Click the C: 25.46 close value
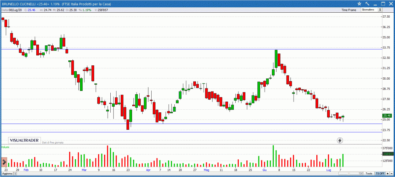 click(x=30, y=10)
